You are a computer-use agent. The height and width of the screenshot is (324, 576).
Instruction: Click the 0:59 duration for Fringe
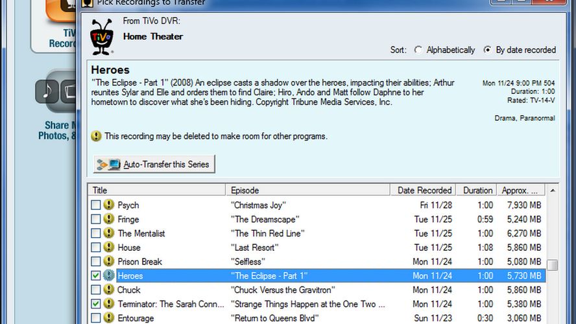tap(485, 220)
